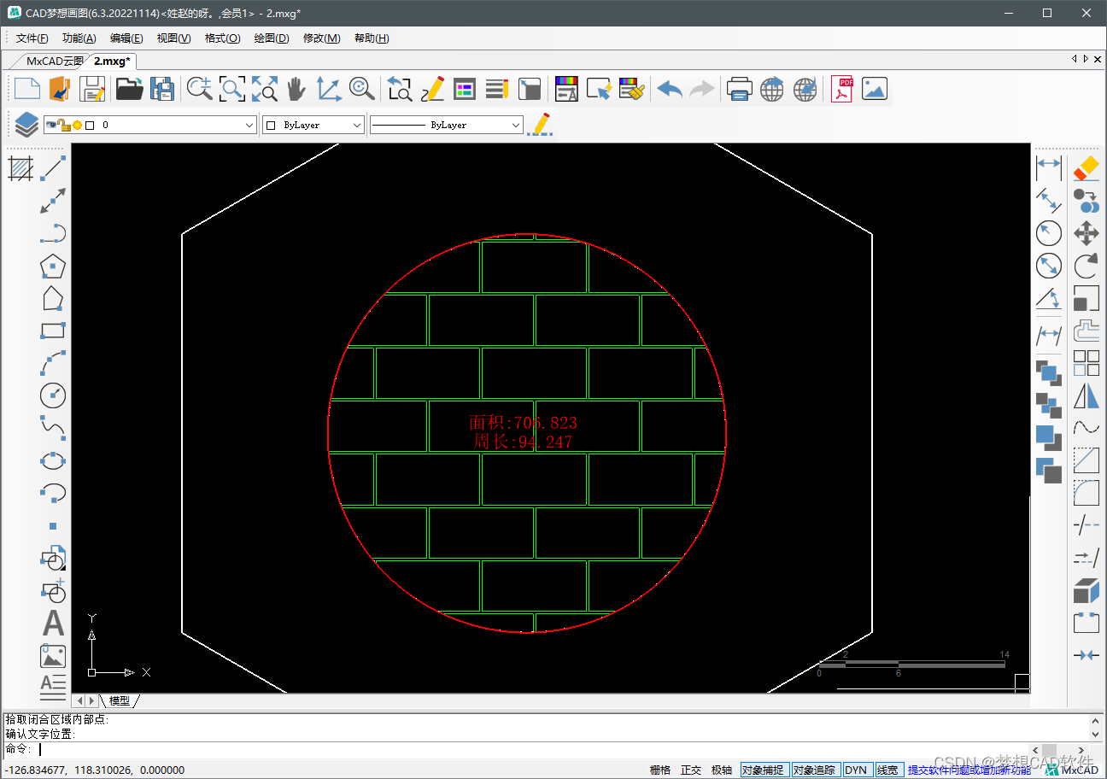
Task: Select the 2.mxg* document tab
Action: click(x=112, y=61)
